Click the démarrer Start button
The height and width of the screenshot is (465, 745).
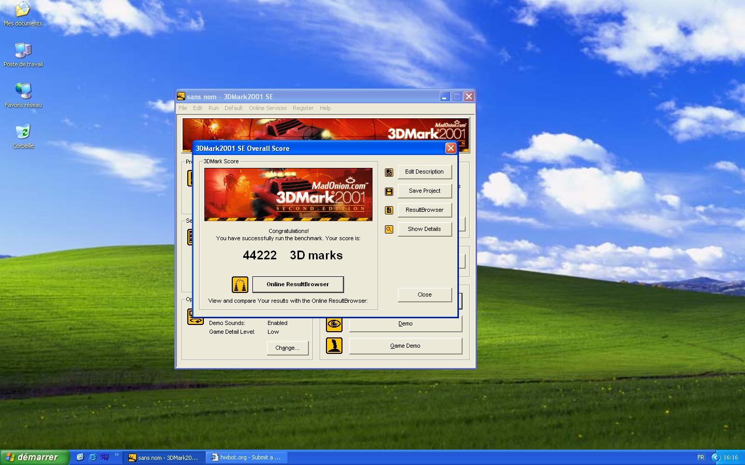(x=34, y=457)
